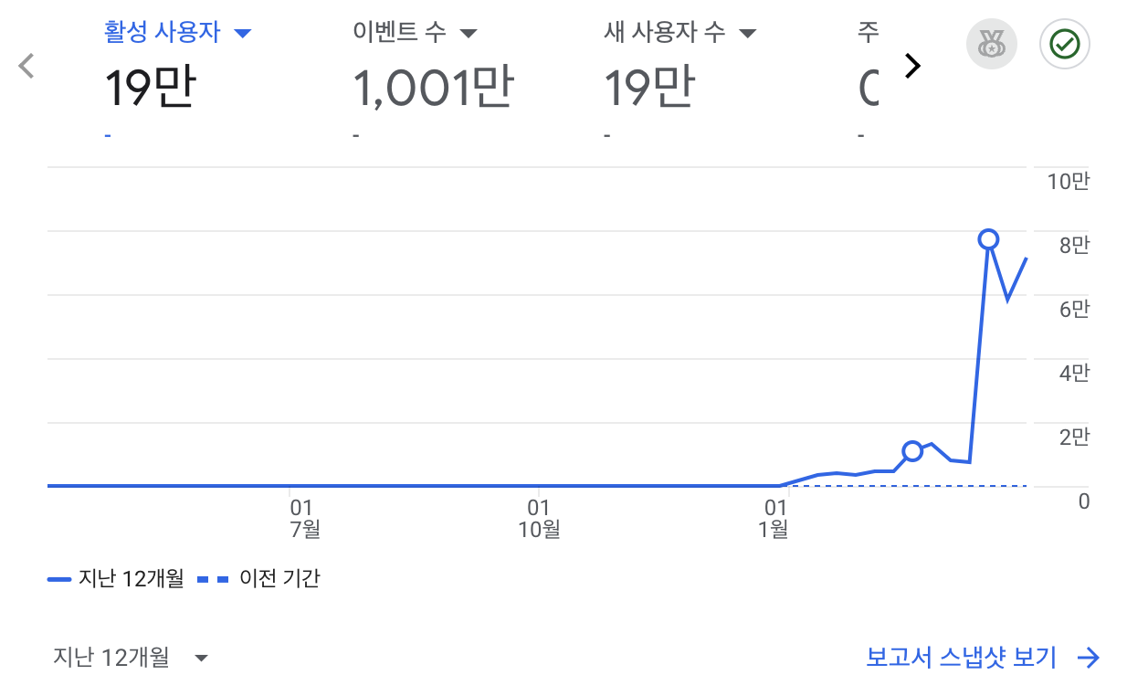The width and height of the screenshot is (1127, 696).
Task: Select the peak data point near 8만
Action: coord(988,239)
